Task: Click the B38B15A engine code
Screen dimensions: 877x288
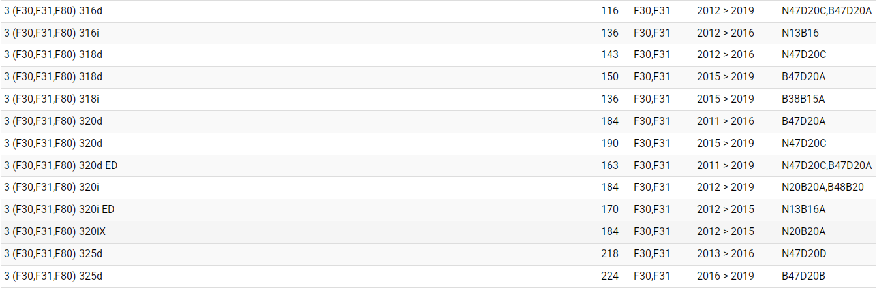Action: point(803,99)
